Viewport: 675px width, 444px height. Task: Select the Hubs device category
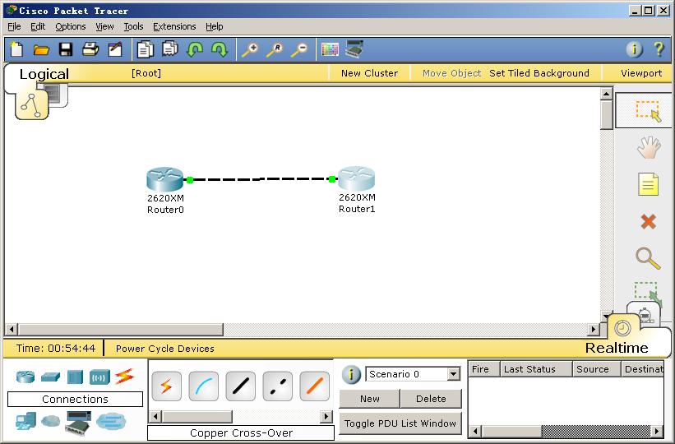(75, 377)
